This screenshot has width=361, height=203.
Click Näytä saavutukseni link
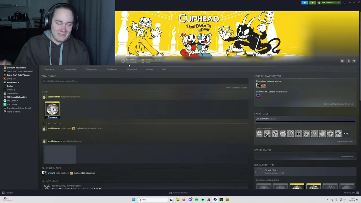point(345,142)
